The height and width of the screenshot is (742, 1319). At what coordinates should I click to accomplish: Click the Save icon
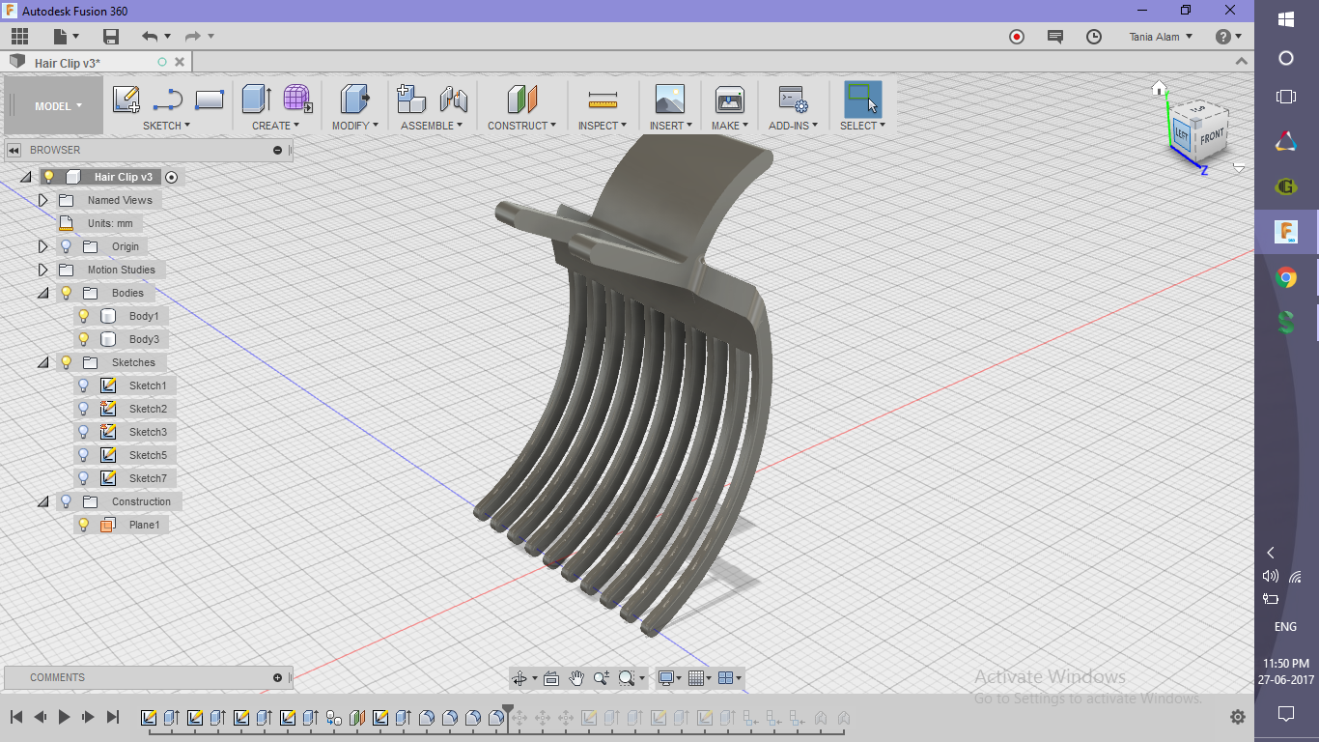click(x=111, y=37)
